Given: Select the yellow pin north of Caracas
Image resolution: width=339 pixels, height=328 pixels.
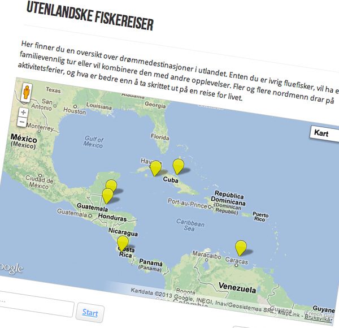Looking at the screenshot, I should click(x=241, y=248).
